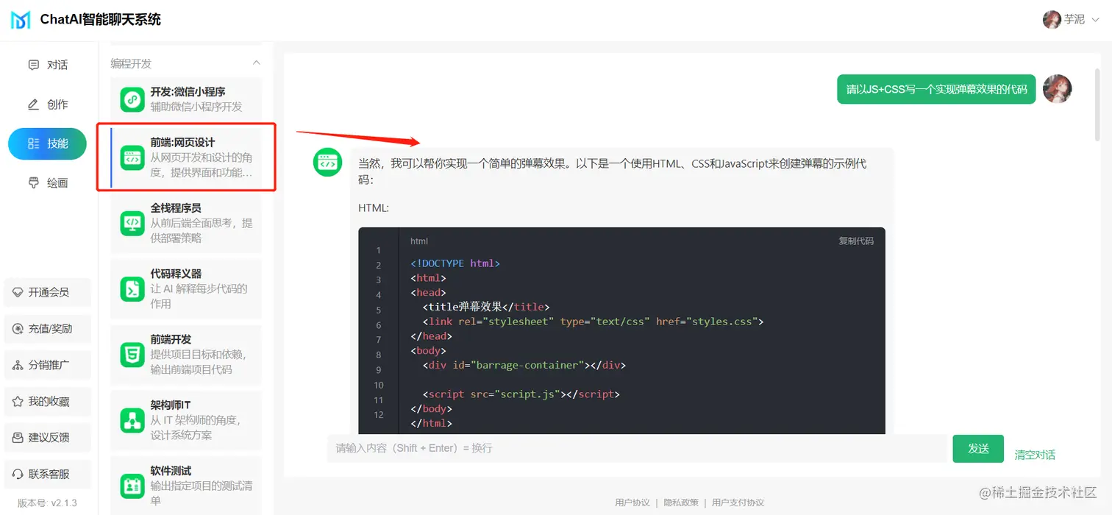Click the html language label in code block

coord(419,241)
